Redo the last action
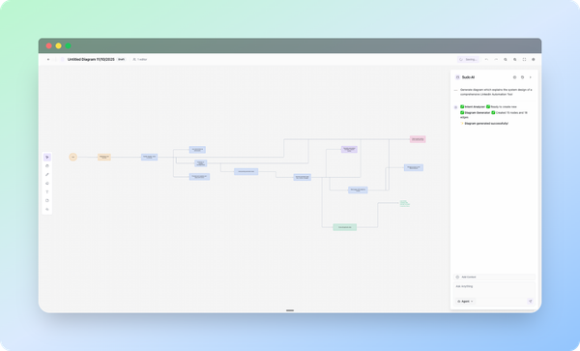Screen dimensions: 580x351 (496, 59)
